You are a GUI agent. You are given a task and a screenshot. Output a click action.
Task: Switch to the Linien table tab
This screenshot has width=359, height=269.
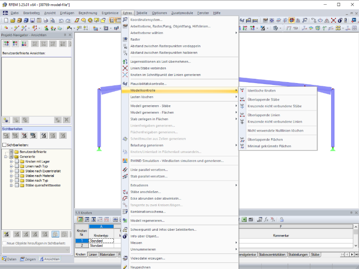point(93,254)
